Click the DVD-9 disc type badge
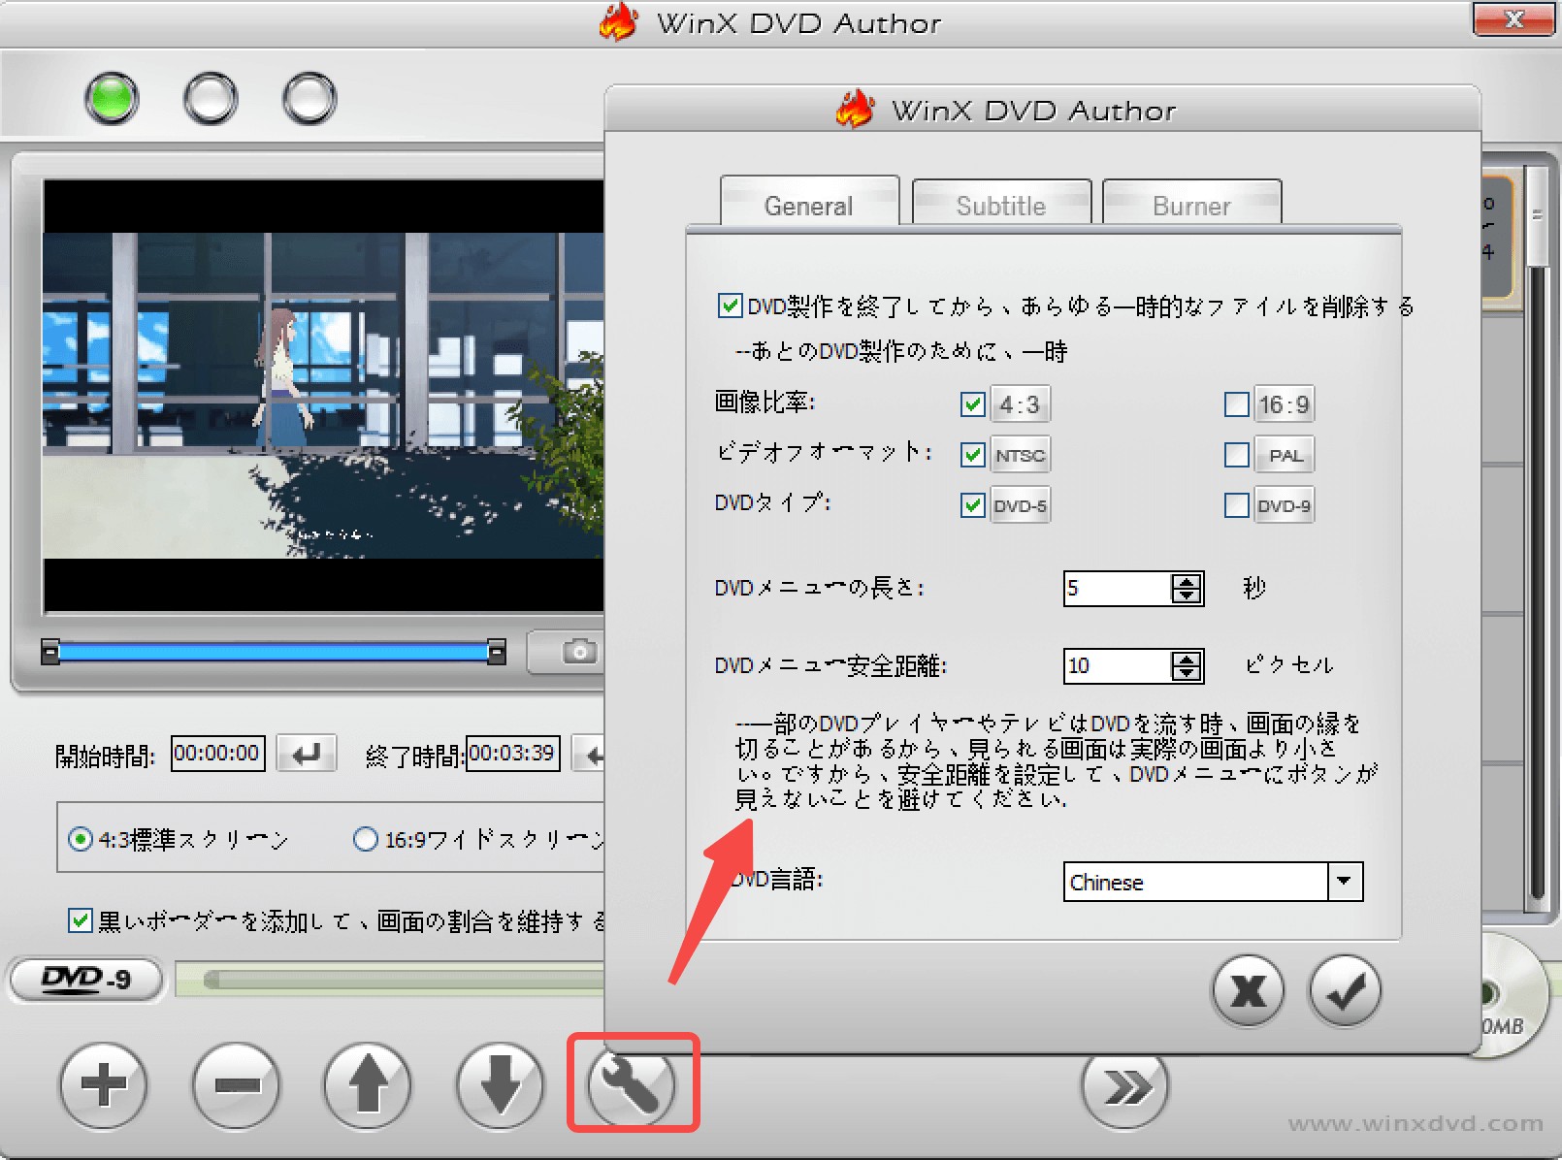 [86, 979]
